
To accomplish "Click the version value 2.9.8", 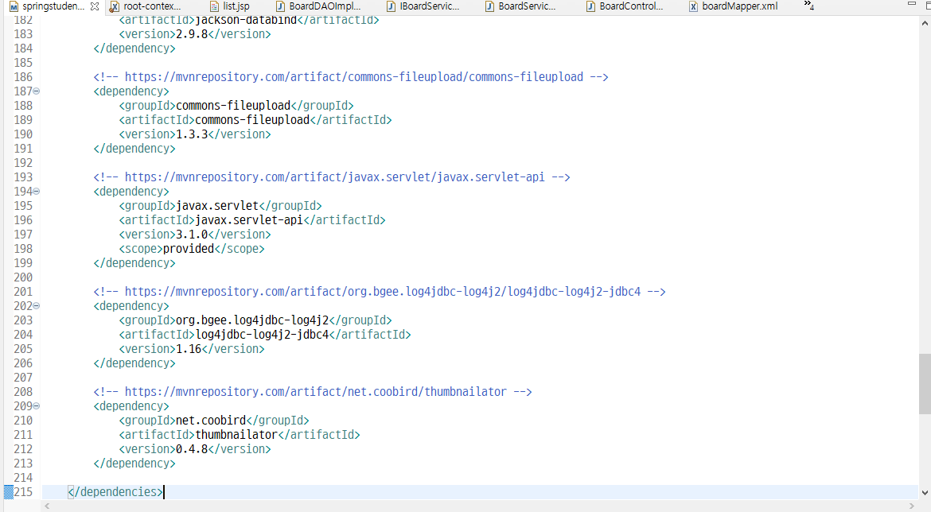I will (192, 34).
